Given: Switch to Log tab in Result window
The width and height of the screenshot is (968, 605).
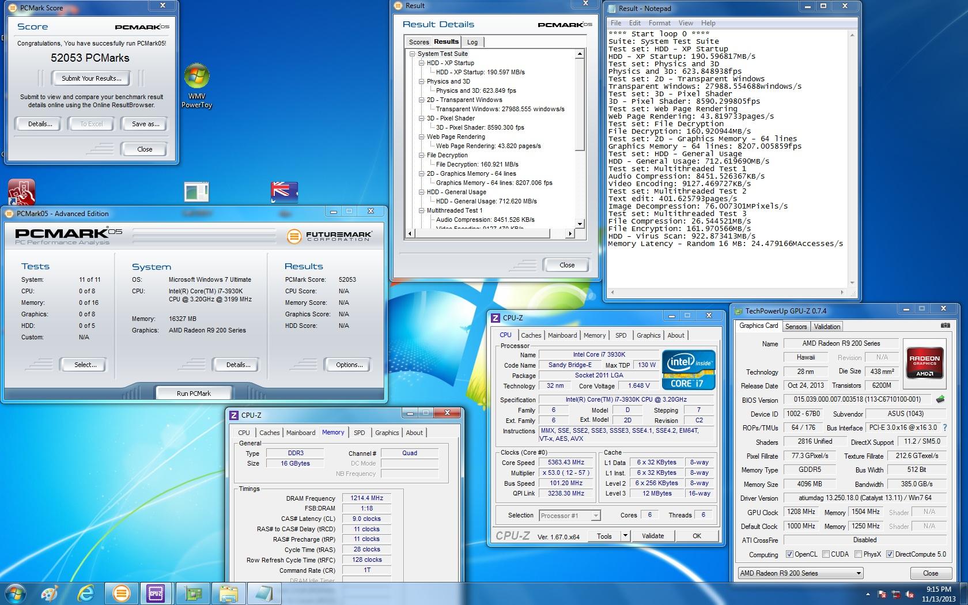Looking at the screenshot, I should [472, 42].
